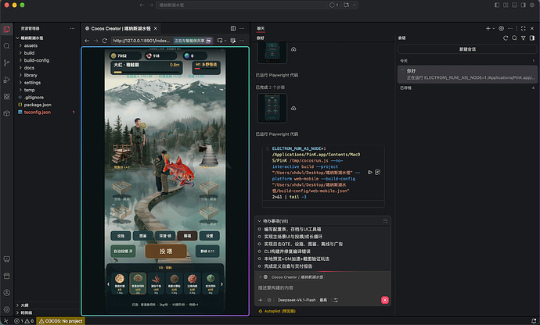This screenshot has width=540, height=325.
Task: Expand the build folder
Action: pyautogui.click(x=47, y=53)
